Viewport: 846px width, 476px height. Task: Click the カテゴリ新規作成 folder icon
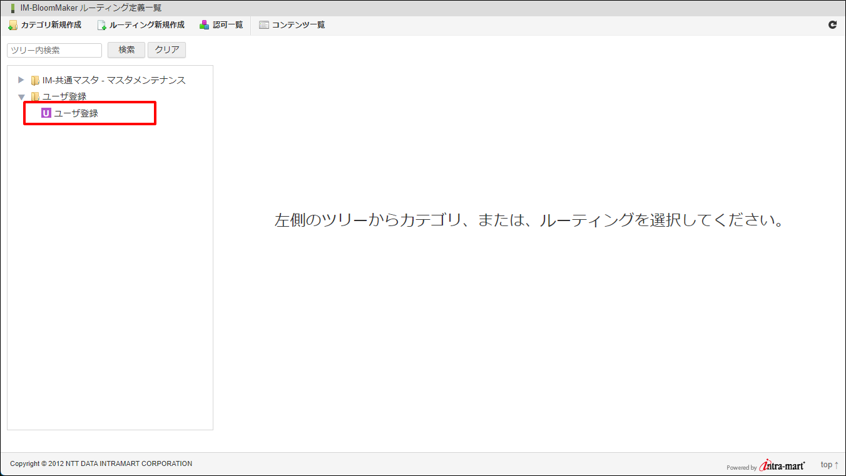pyautogui.click(x=13, y=25)
